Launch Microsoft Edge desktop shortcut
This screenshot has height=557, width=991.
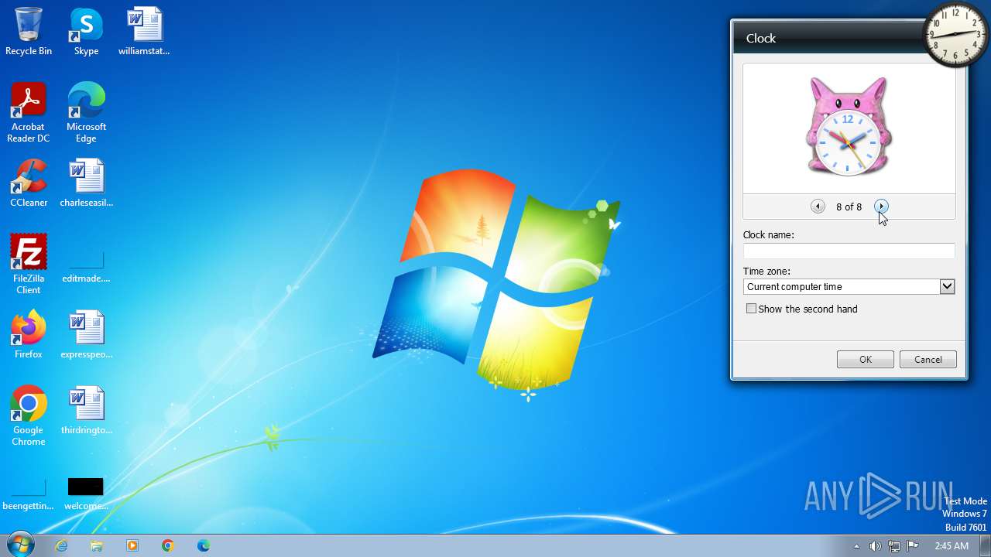[x=86, y=113]
